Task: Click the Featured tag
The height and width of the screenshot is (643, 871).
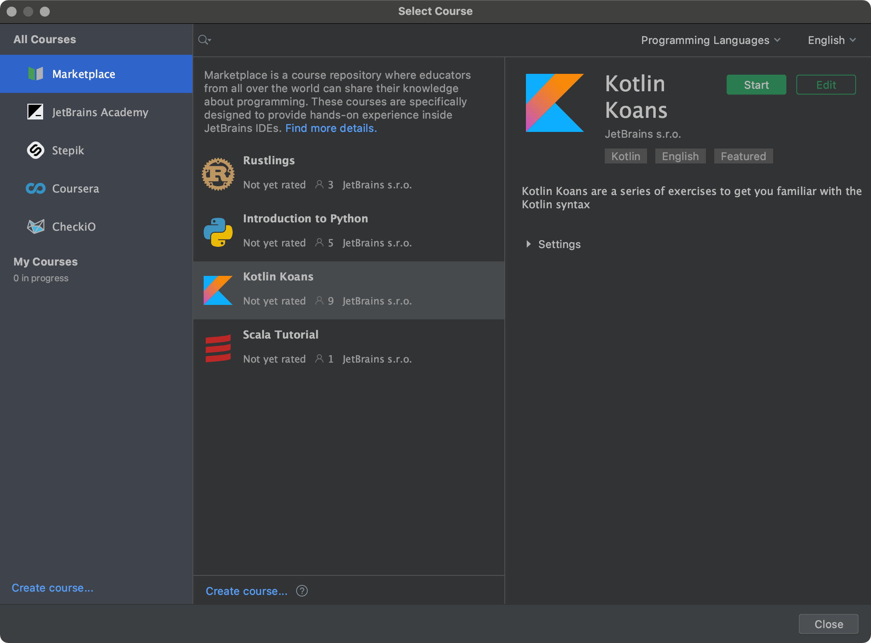Action: coord(744,156)
